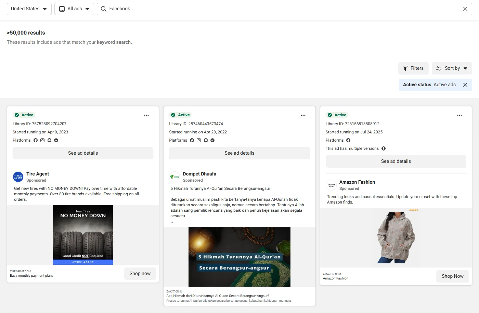Click the AMAZON.COM link caption
Viewport: 479px width, 313px height.
(x=332, y=274)
